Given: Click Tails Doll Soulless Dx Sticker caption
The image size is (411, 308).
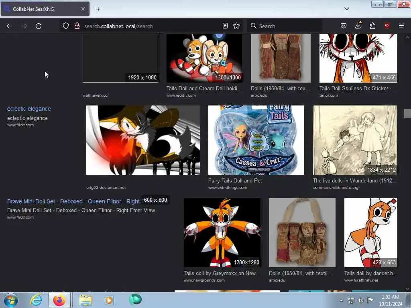Looking at the screenshot, I should [x=358, y=89].
